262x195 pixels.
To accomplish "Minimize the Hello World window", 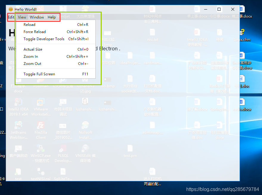I will click(206, 9).
